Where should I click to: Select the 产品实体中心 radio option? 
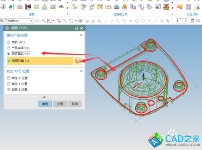[x=8, y=48]
